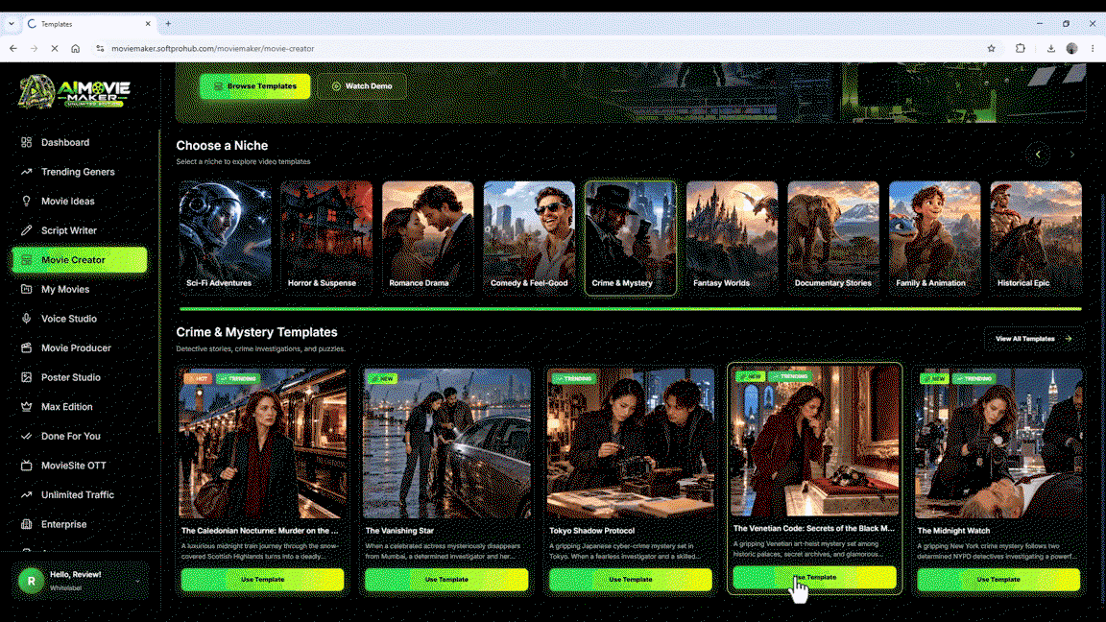Open a new browser tab
This screenshot has width=1106, height=622.
[168, 23]
